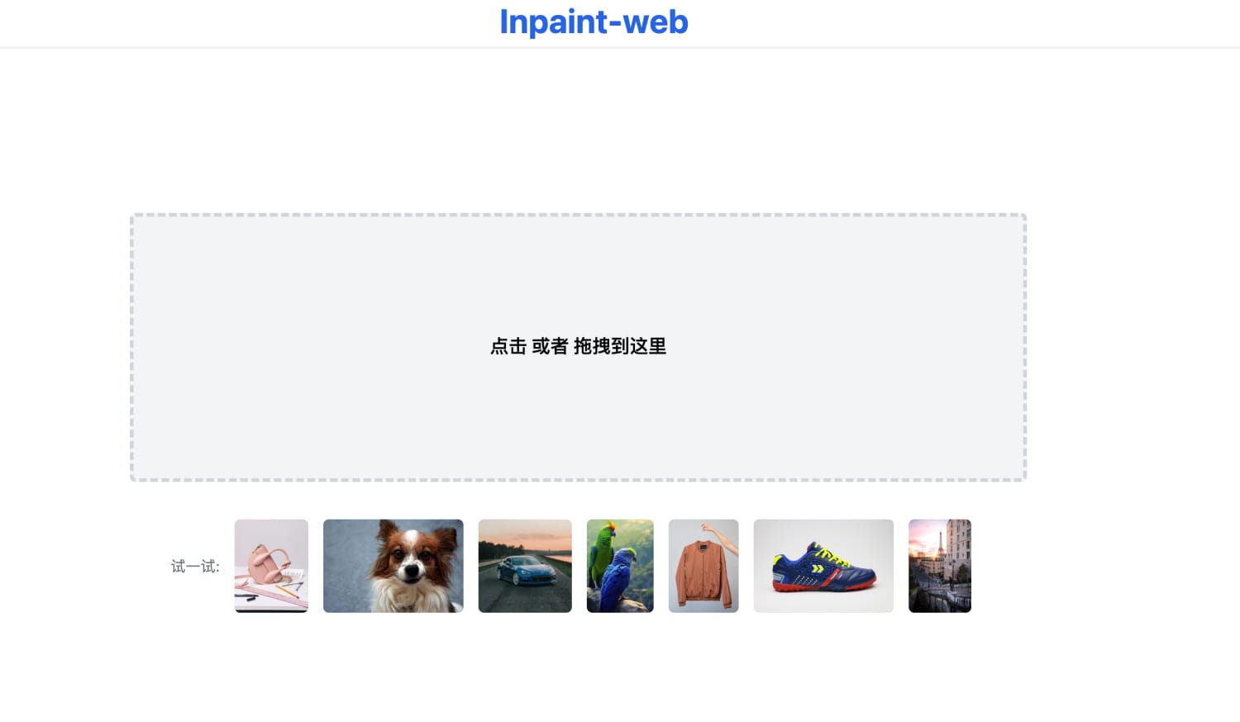The height and width of the screenshot is (722, 1240).
Task: Load the blue sports car example
Action: [525, 566]
